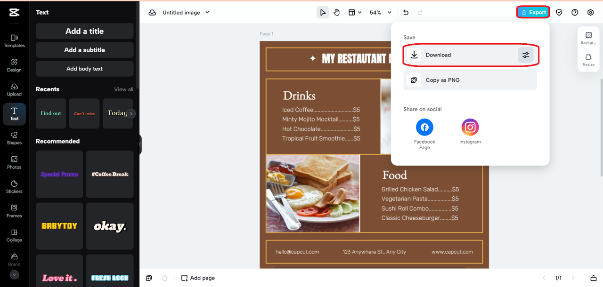Apply the 'Love it.' text preset
Image resolution: width=603 pixels, height=287 pixels.
click(59, 271)
